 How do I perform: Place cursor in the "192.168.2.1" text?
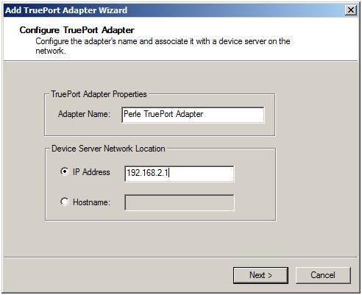(147, 173)
